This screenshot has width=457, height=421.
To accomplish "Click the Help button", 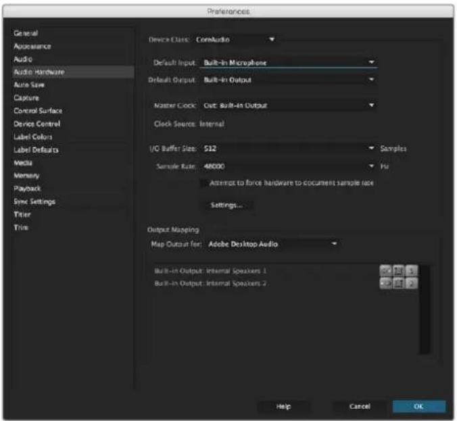I will coord(283,406).
